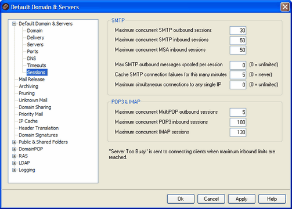Select the Logging label in the tree
Image resolution: width=292 pixels, height=209 pixels.
pos(27,170)
